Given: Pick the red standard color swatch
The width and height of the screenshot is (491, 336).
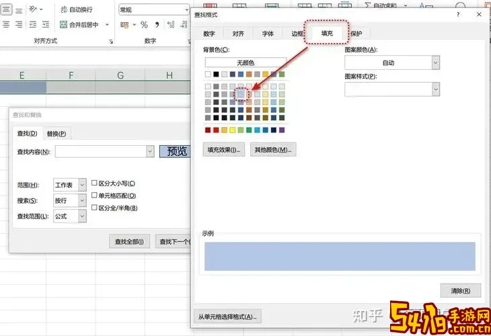Looking at the screenshot, I should (x=216, y=130).
